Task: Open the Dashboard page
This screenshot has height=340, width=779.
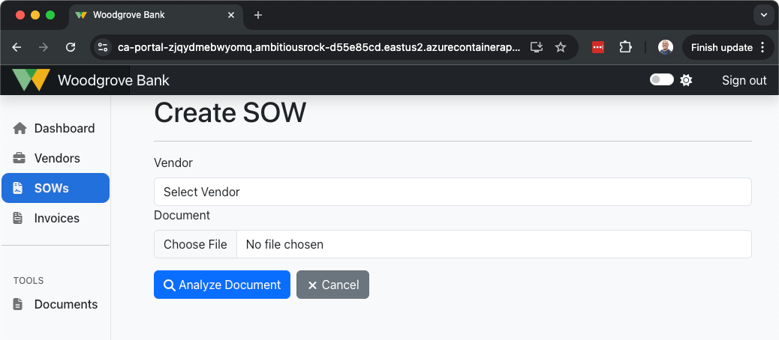Action: coord(56,128)
